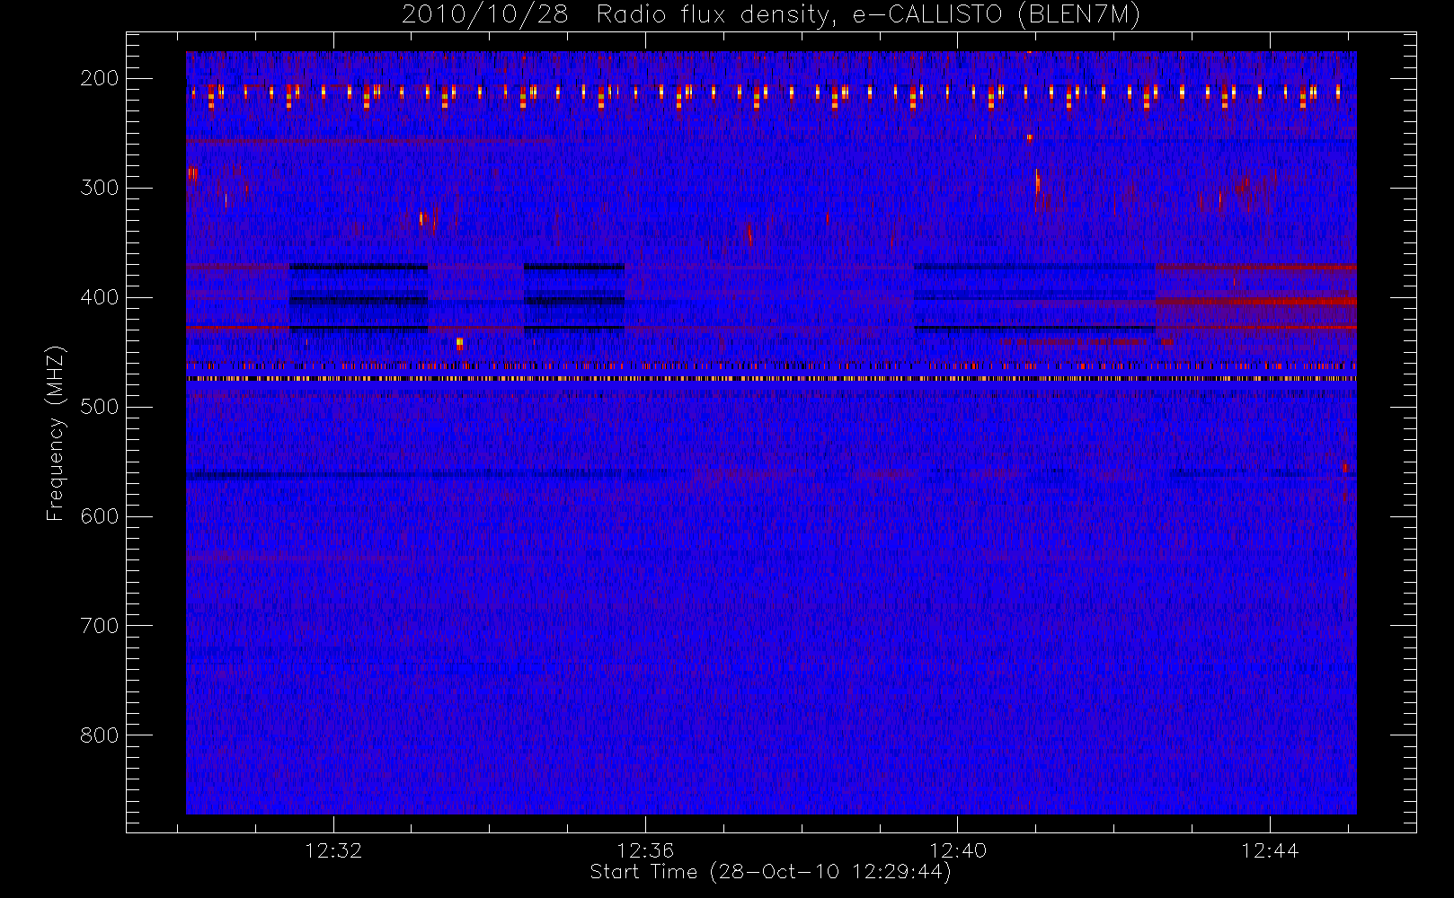The height and width of the screenshot is (898, 1454).
Task: Click the 12:44 time tick label
Action: pyautogui.click(x=1270, y=850)
